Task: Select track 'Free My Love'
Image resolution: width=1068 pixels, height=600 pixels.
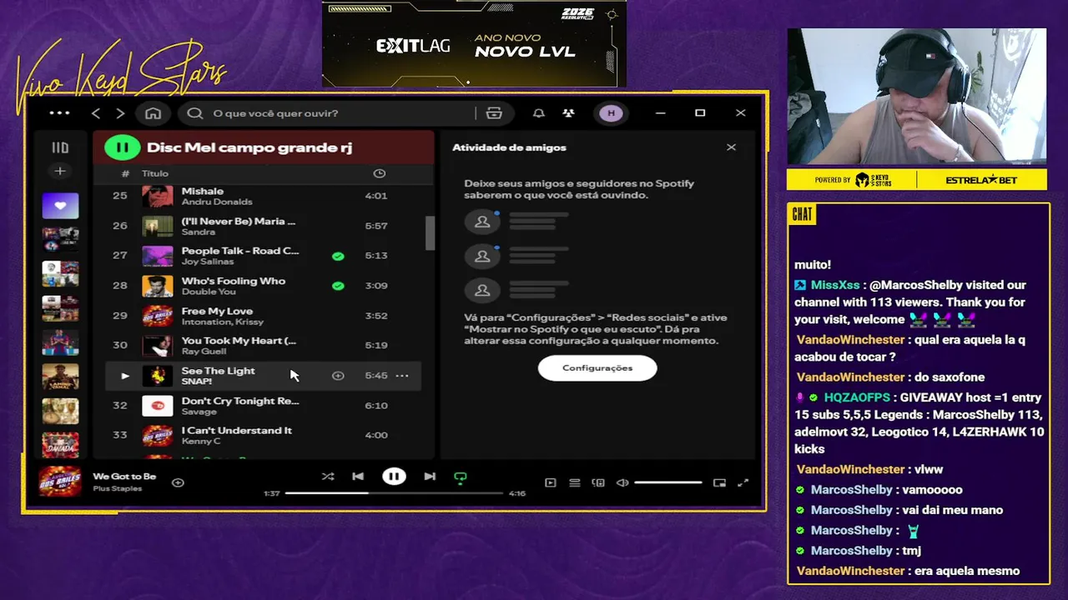Action: (263, 316)
